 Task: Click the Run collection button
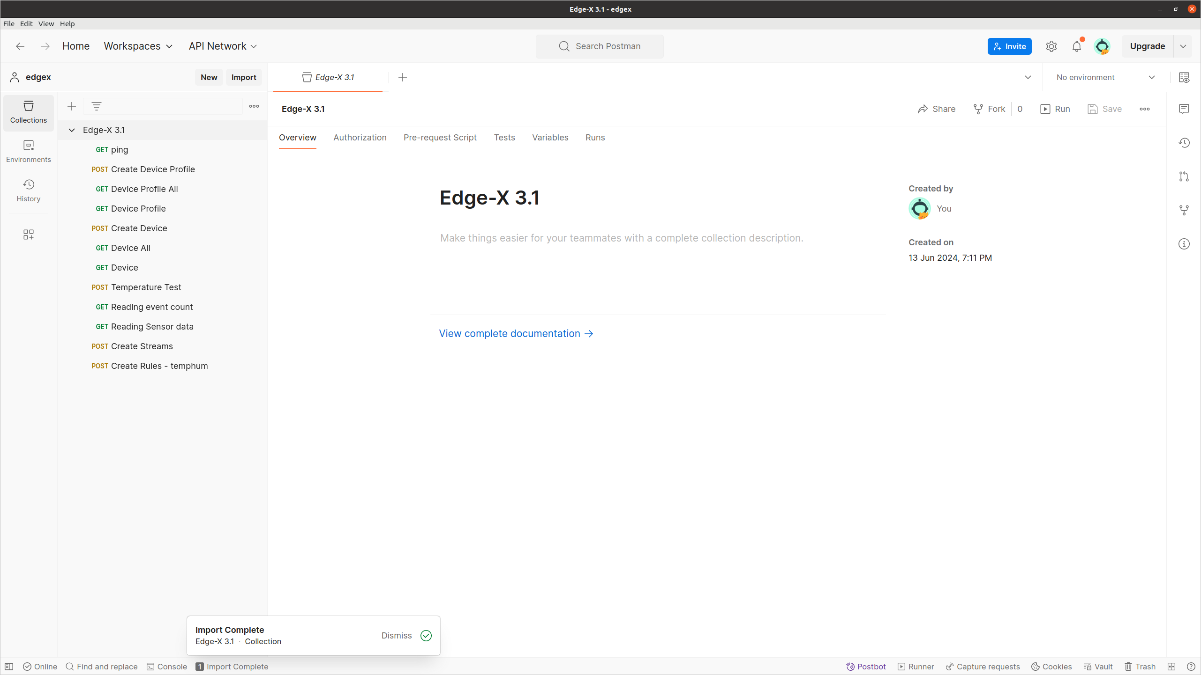tap(1055, 109)
